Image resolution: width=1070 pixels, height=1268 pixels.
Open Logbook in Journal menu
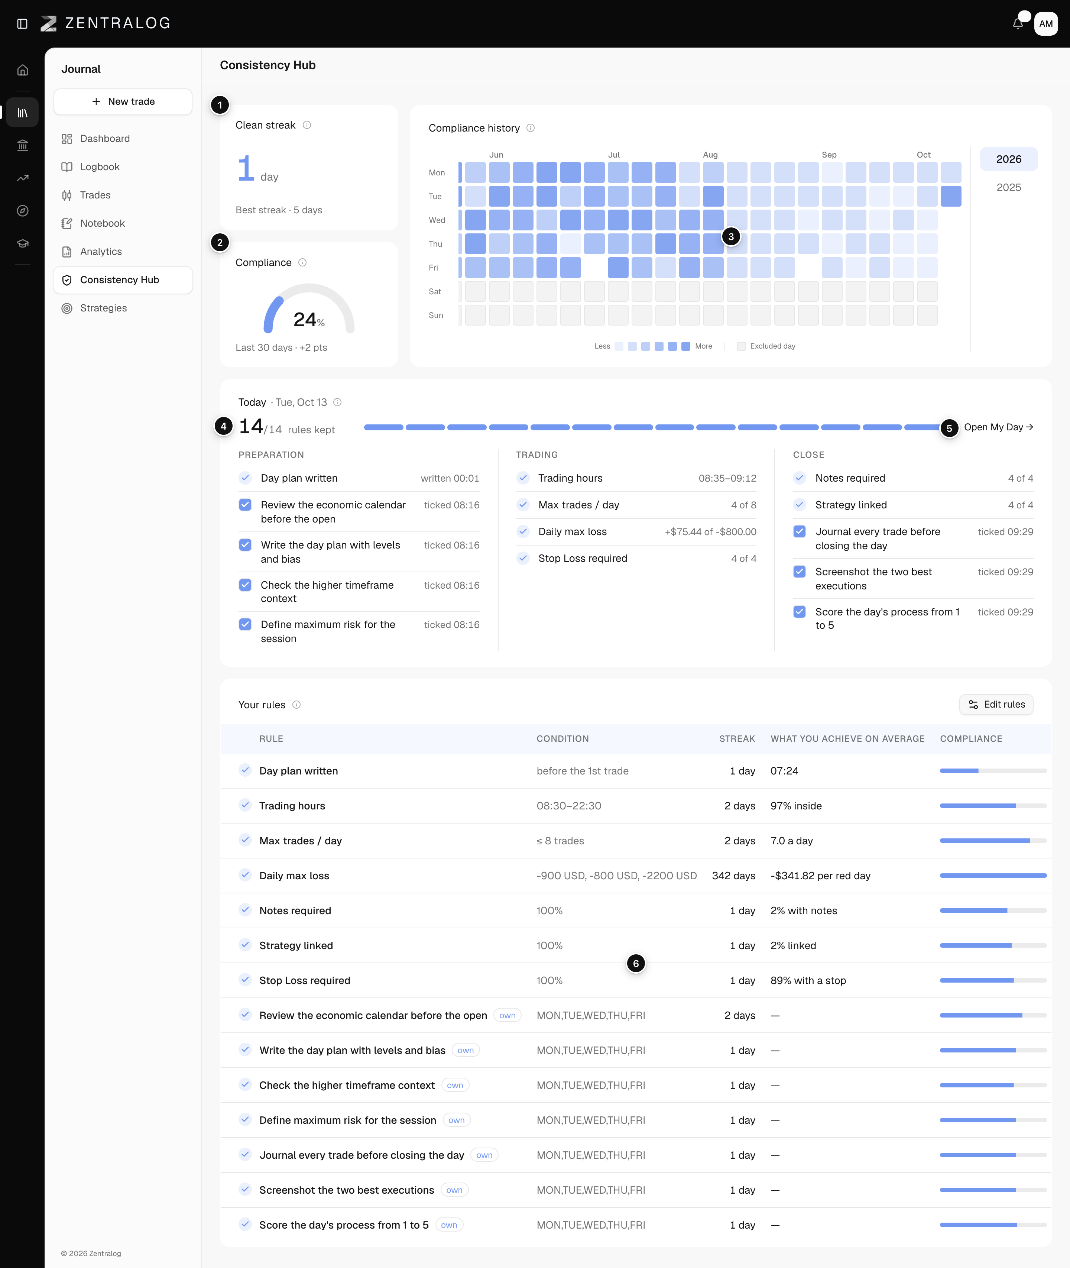coord(123,167)
